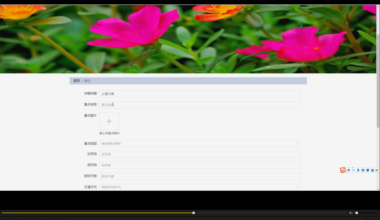Click 首页 in the breadcrumb
Image resolution: width=380 pixels, height=220 pixels.
tap(76, 81)
